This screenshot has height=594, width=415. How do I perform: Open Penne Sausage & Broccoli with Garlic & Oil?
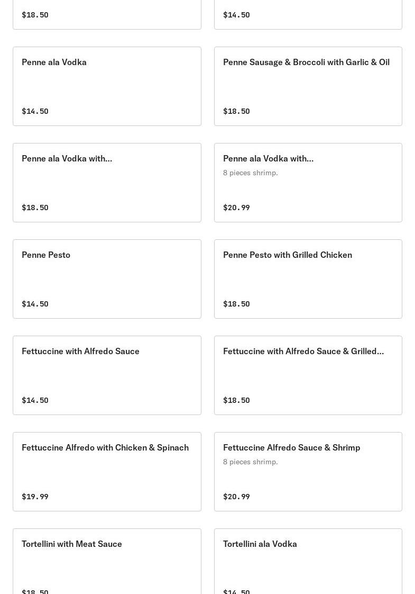(x=308, y=86)
